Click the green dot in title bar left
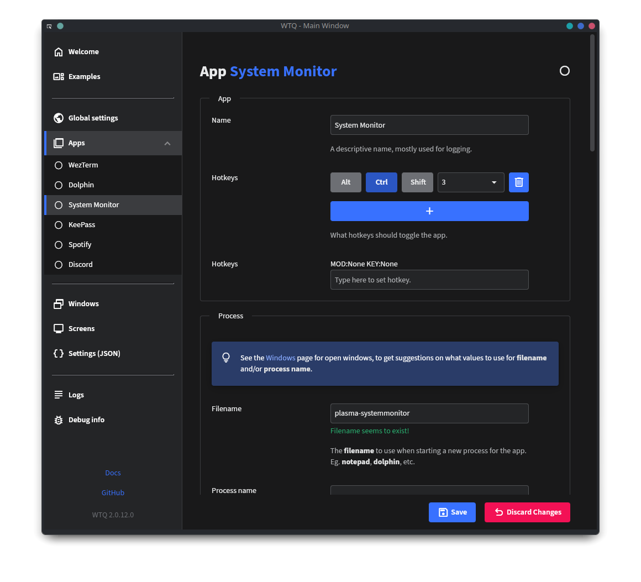This screenshot has width=641, height=582. [60, 26]
